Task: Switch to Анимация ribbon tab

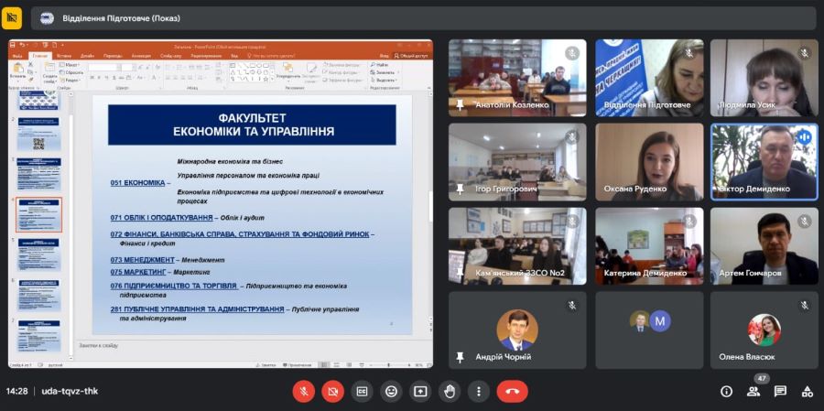Action: (x=141, y=56)
